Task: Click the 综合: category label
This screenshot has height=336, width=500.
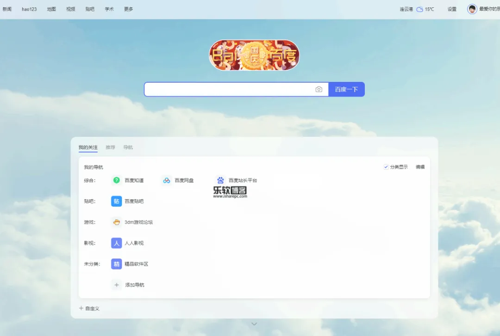Action: point(90,180)
